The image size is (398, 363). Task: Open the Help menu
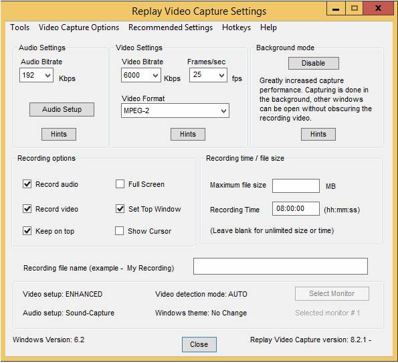coord(268,27)
